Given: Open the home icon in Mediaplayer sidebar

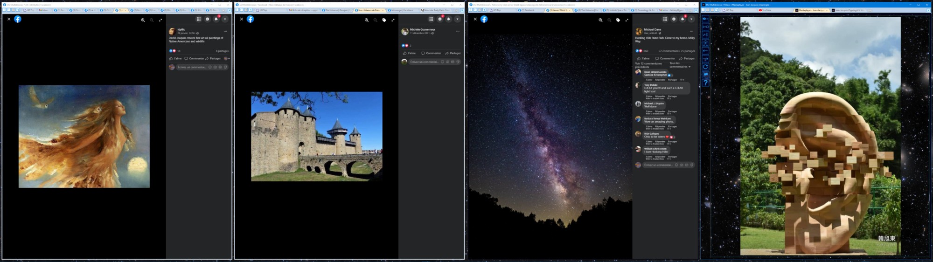Looking at the screenshot, I should coord(705,42).
